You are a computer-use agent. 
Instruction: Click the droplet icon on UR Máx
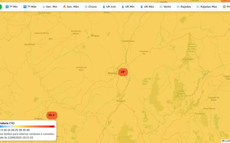tap(142, 7)
